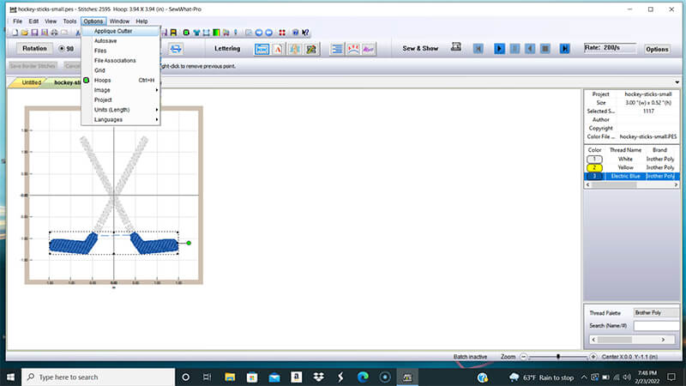The width and height of the screenshot is (686, 386).
Task: Click the Sew & Show play button
Action: 499,49
